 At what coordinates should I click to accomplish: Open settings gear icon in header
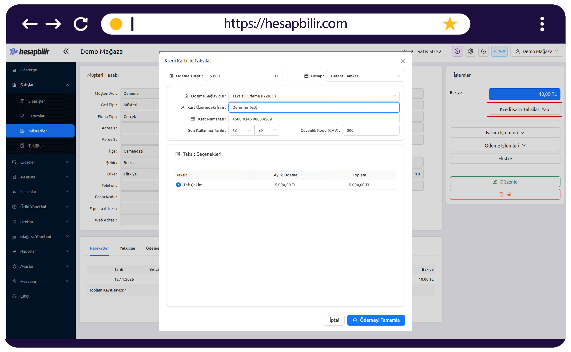pyautogui.click(x=471, y=51)
